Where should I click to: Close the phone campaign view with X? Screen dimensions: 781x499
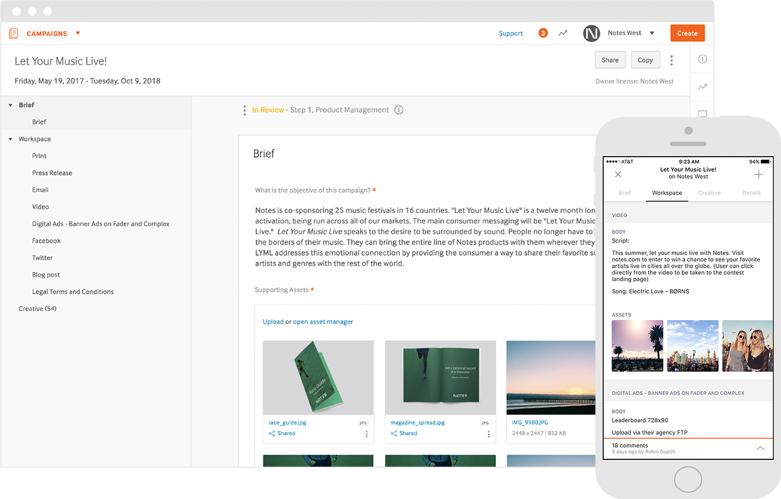click(x=618, y=175)
